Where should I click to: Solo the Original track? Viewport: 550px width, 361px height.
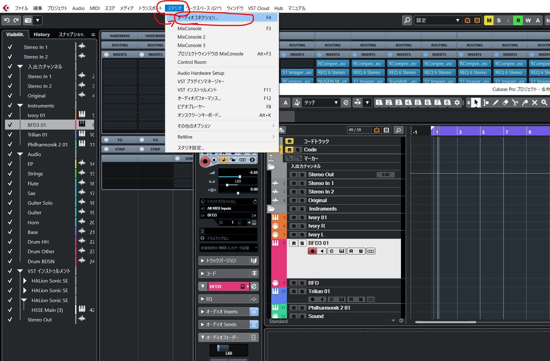pos(302,201)
